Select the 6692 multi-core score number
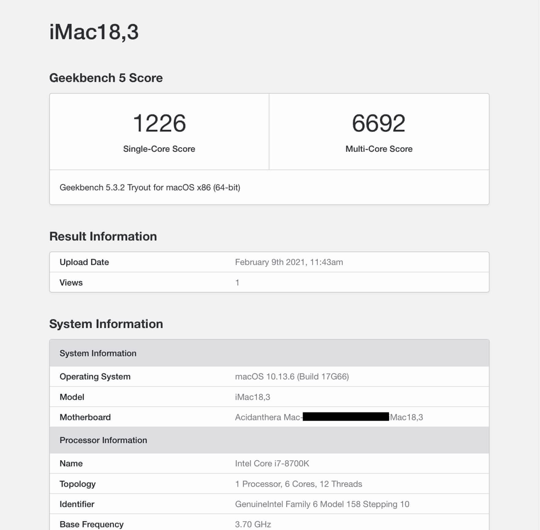 coord(379,123)
